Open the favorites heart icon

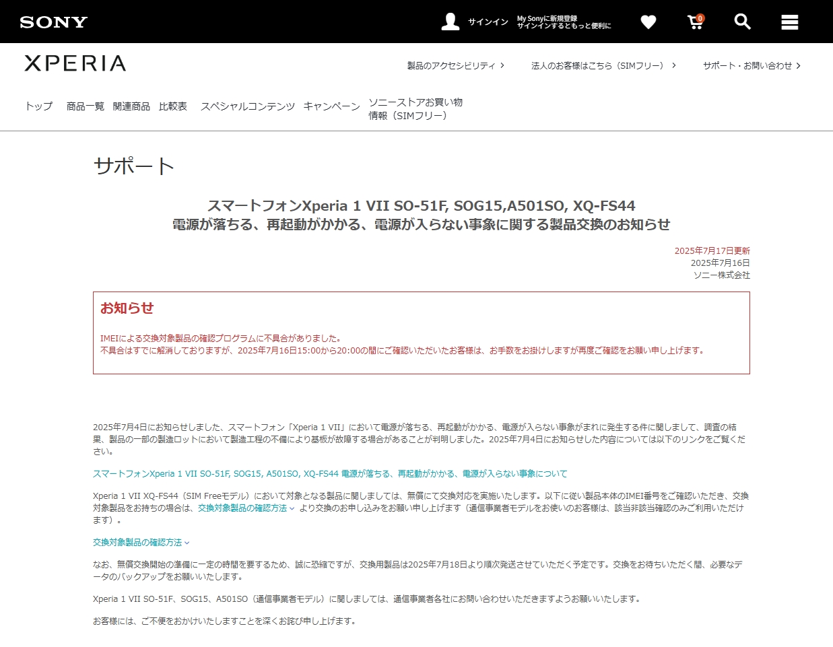pyautogui.click(x=648, y=22)
